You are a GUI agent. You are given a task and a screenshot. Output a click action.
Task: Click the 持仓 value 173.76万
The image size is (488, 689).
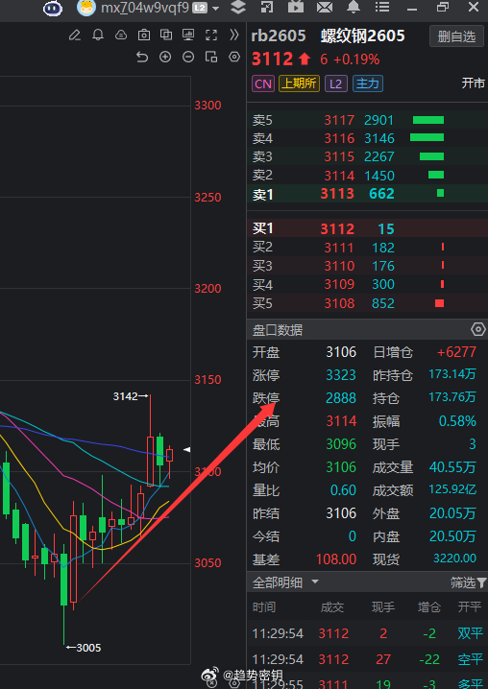[x=452, y=397]
